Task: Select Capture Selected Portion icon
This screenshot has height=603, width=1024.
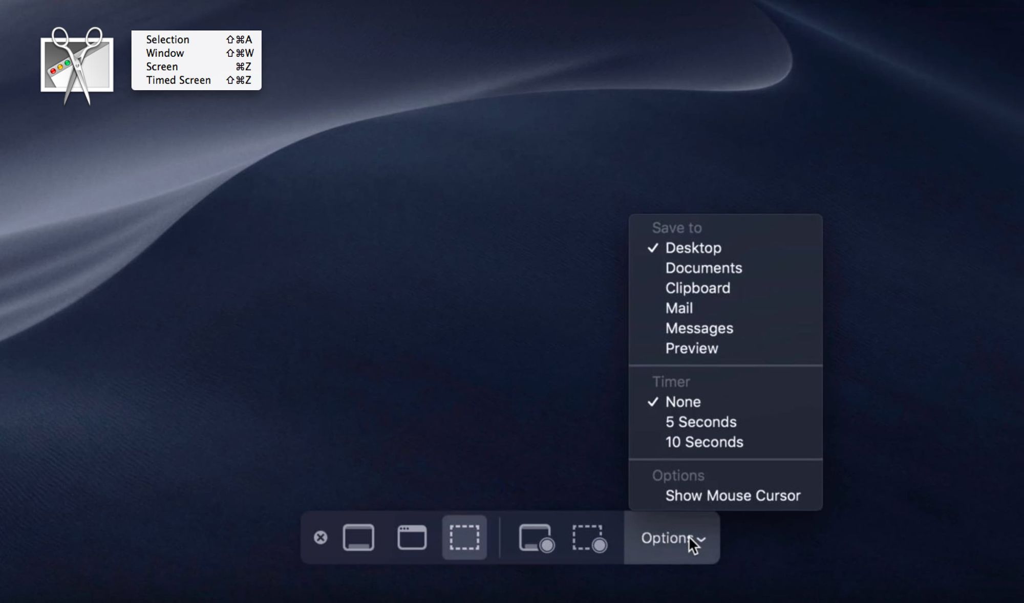Action: pyautogui.click(x=464, y=537)
